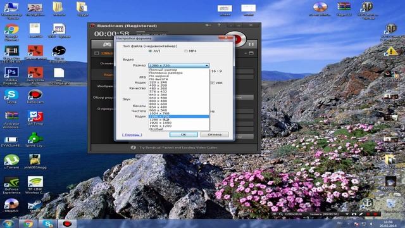Click the camera screenshot icon in recording bar

point(354,214)
